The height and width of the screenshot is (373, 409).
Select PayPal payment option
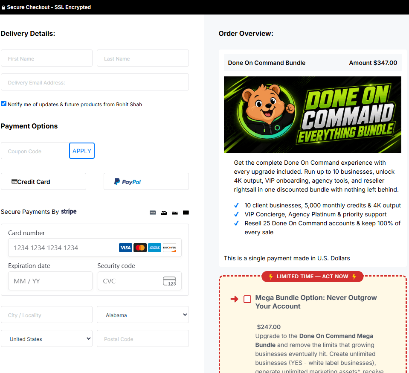[x=146, y=181]
